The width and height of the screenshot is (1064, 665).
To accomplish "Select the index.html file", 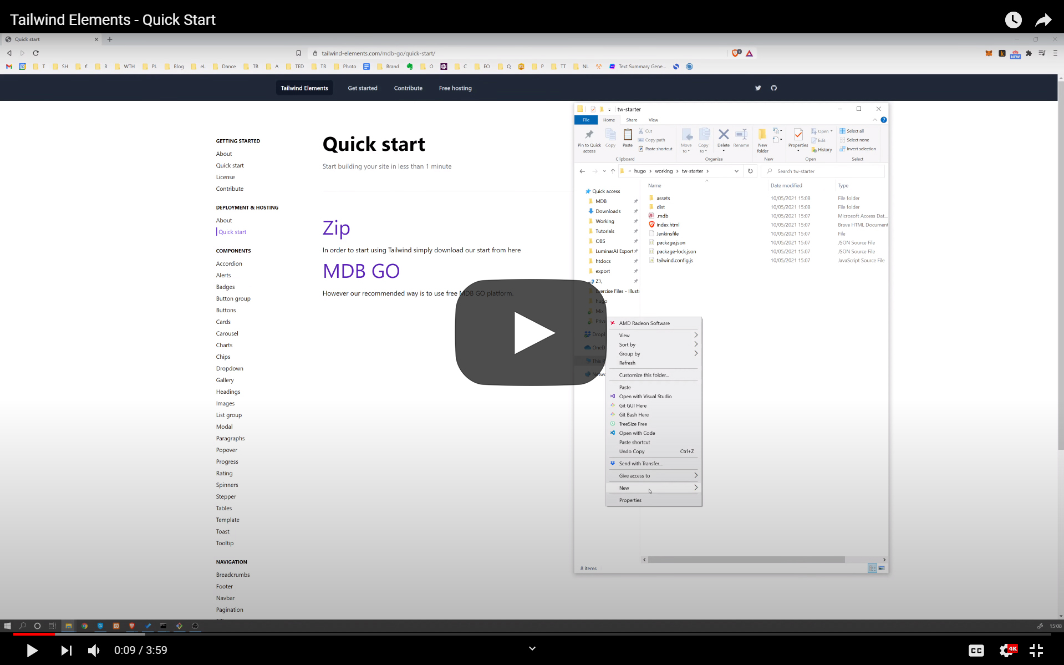I will coord(668,225).
